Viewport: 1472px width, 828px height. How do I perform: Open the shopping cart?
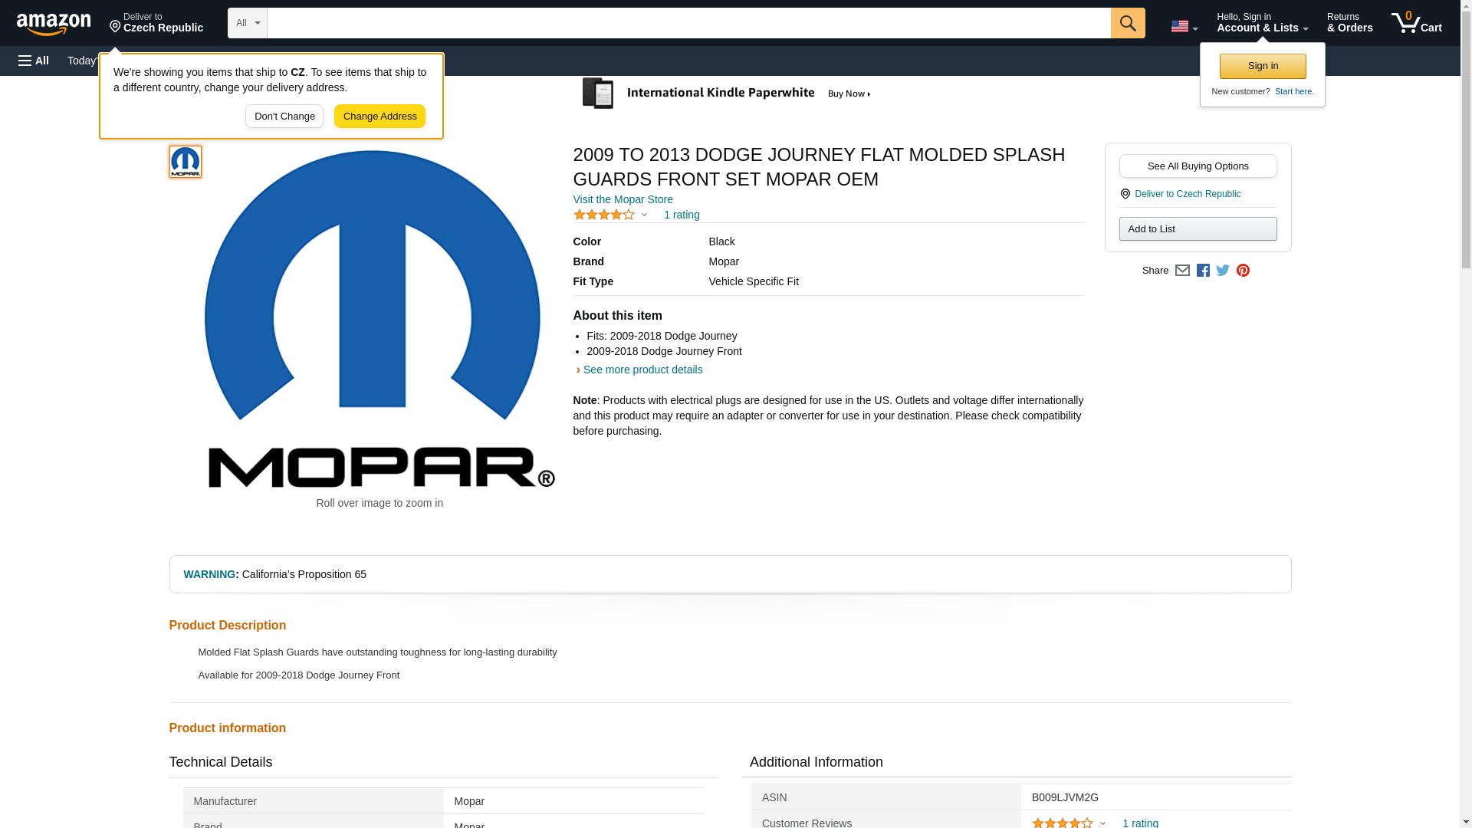[x=1416, y=23]
